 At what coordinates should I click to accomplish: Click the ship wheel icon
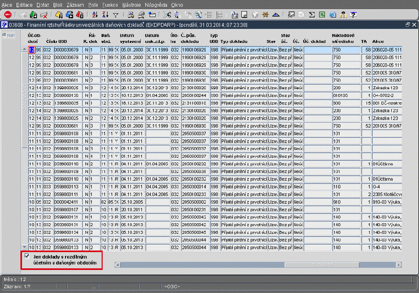pos(266,15)
